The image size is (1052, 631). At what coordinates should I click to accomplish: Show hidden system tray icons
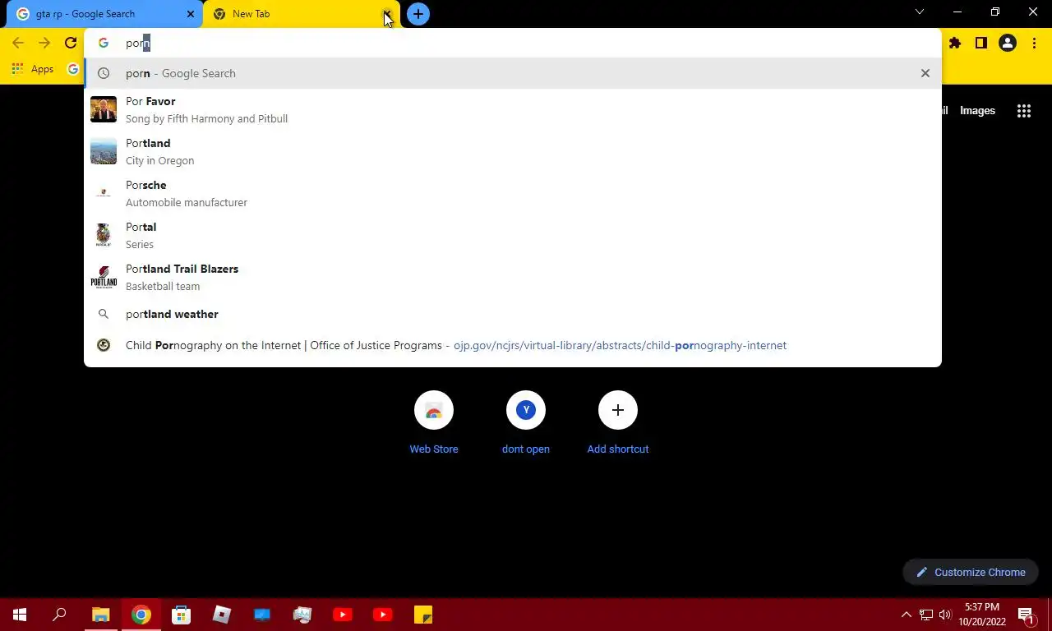coord(907,615)
